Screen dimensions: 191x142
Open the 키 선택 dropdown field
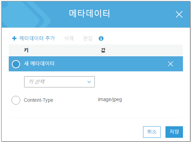tap(59, 82)
